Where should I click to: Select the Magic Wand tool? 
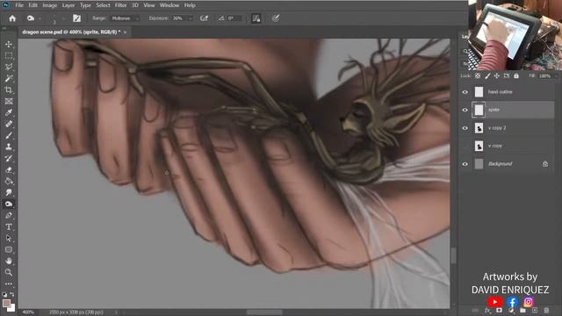[x=9, y=78]
